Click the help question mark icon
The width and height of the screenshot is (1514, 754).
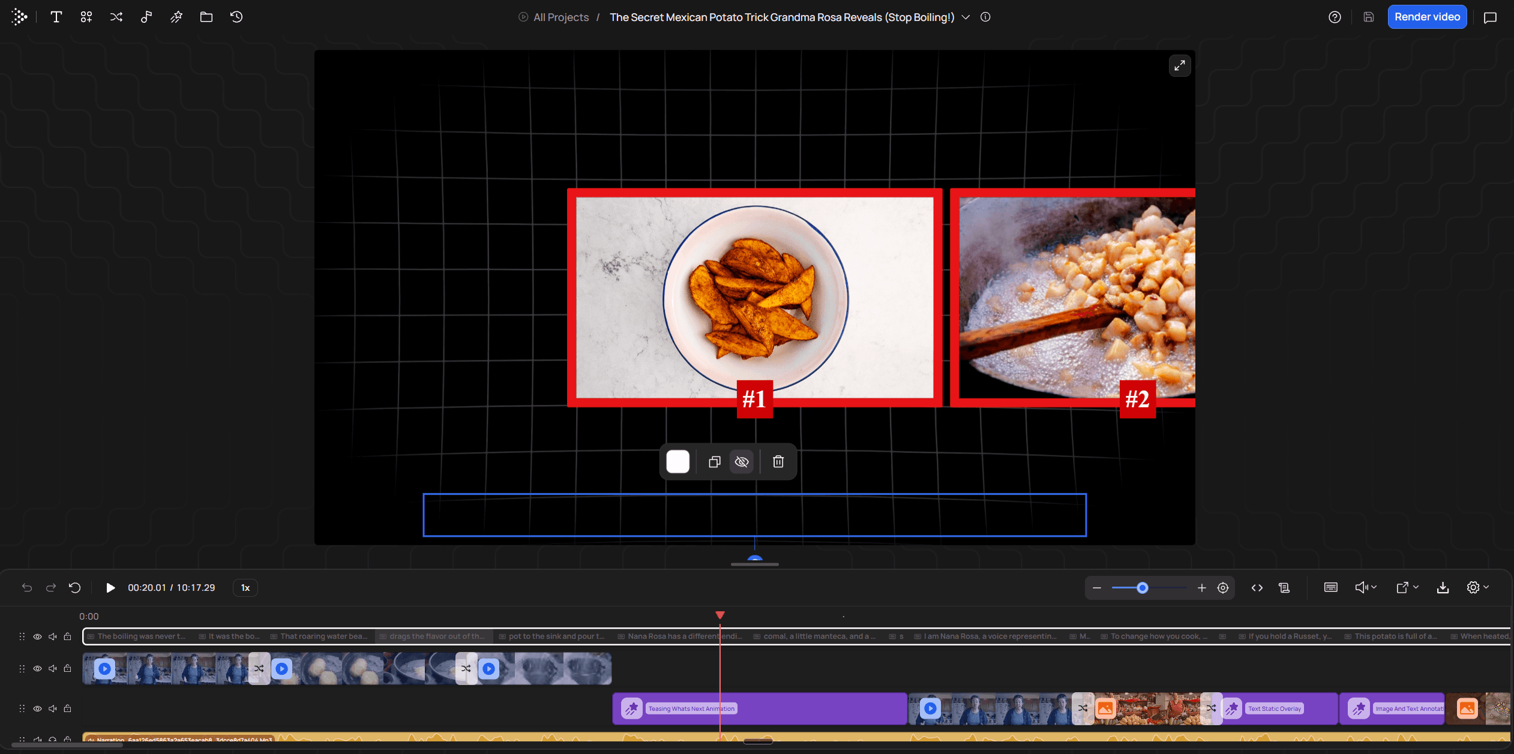(x=1335, y=17)
